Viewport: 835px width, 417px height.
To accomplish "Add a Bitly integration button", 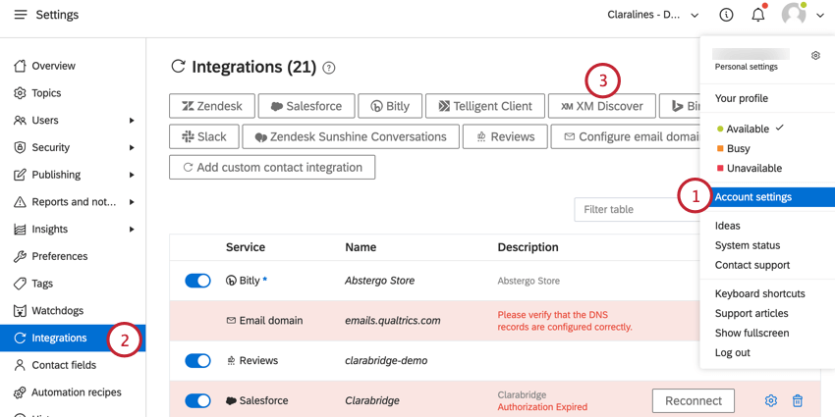I will click(390, 106).
